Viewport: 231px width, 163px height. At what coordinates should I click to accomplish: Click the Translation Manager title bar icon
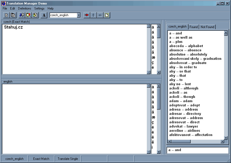click(x=4, y=3)
